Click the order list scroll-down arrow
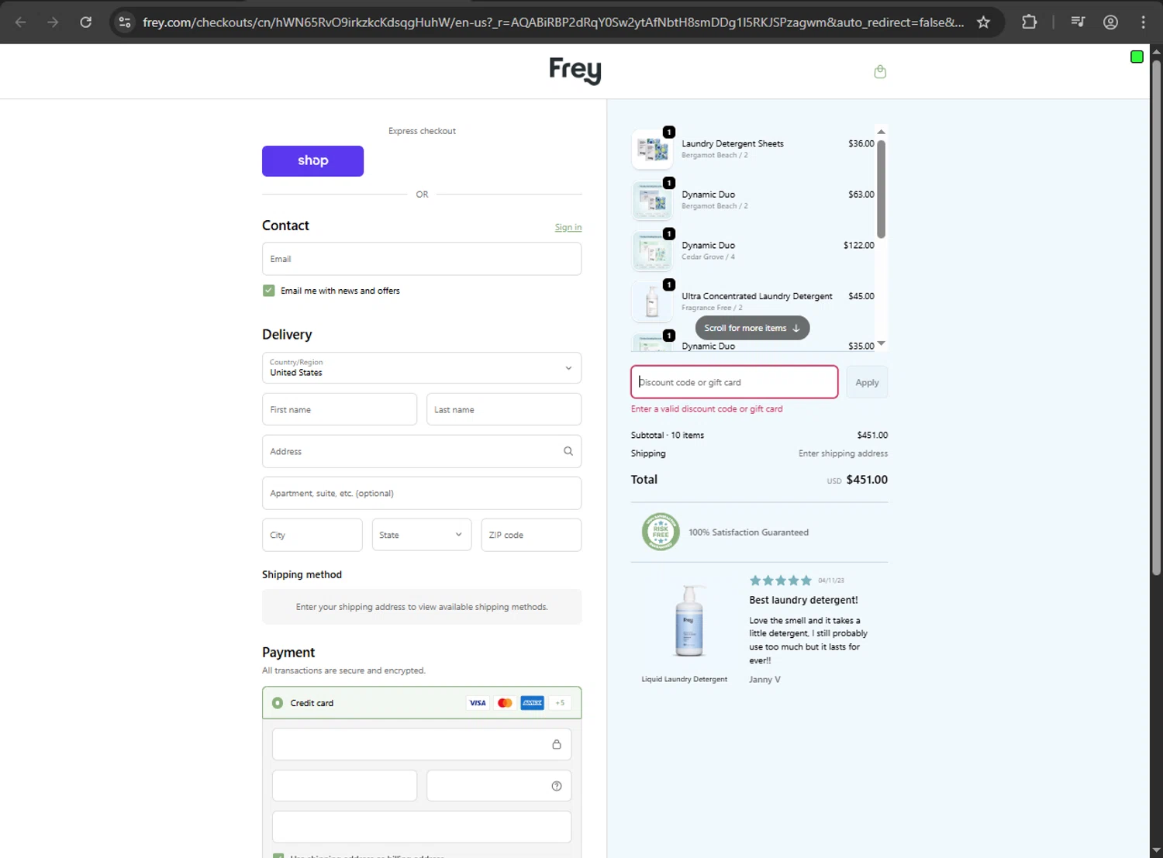Image resolution: width=1163 pixels, height=858 pixels. click(881, 343)
